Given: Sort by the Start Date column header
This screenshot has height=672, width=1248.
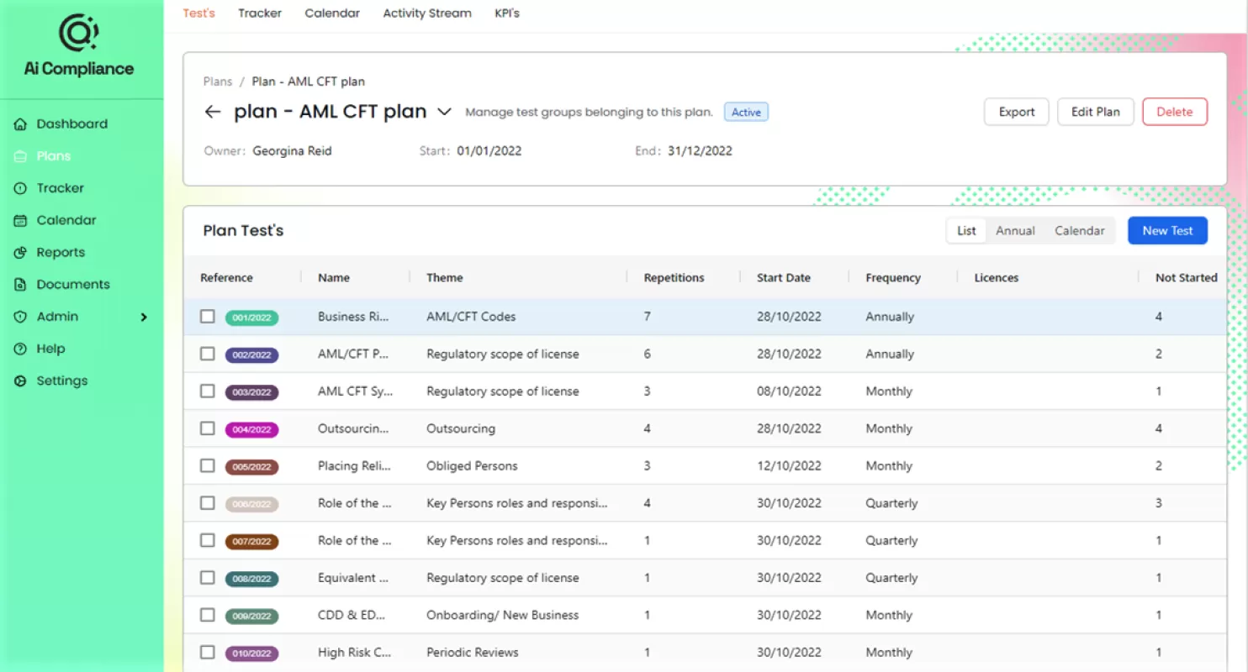Looking at the screenshot, I should pos(784,278).
